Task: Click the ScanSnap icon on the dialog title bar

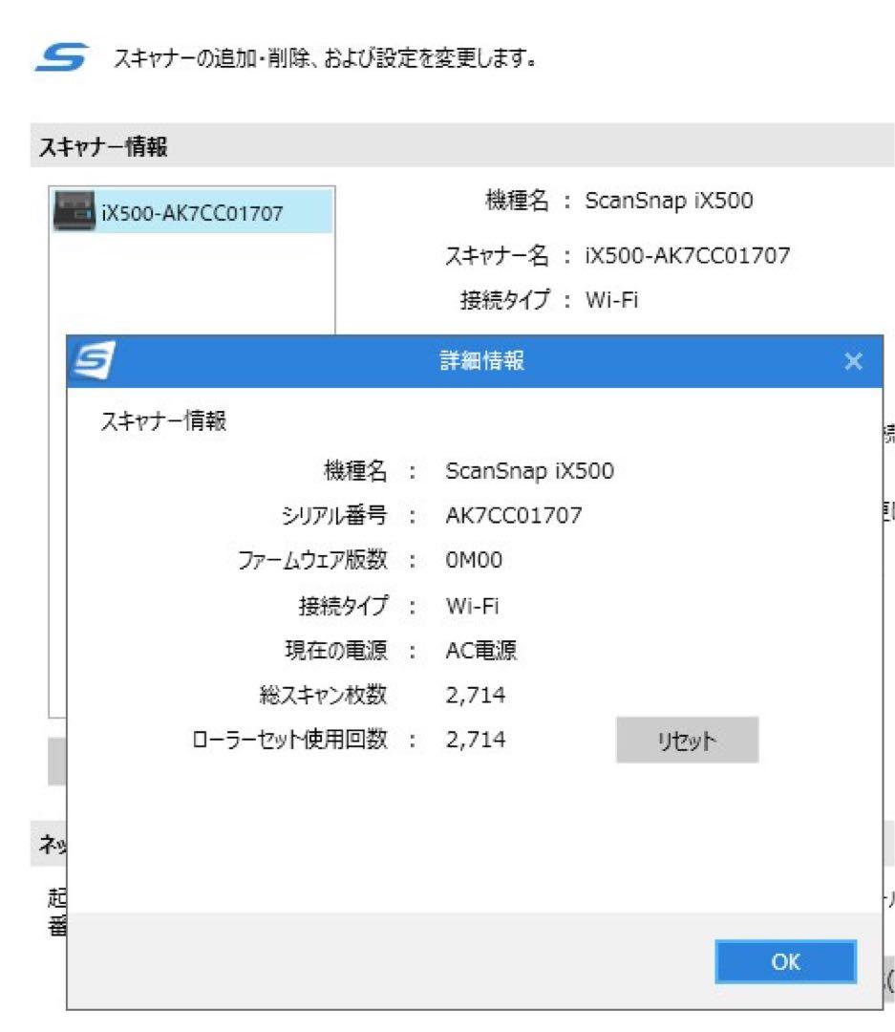Action: (91, 361)
